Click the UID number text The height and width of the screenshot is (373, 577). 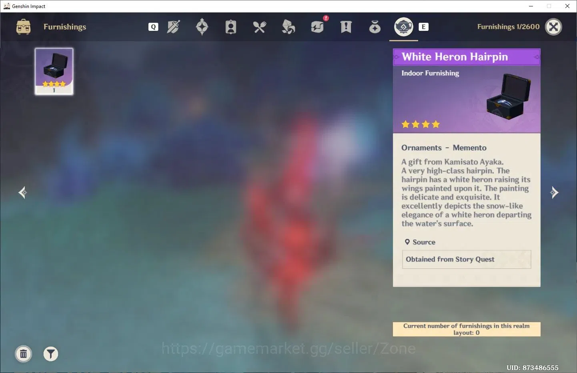coord(532,367)
